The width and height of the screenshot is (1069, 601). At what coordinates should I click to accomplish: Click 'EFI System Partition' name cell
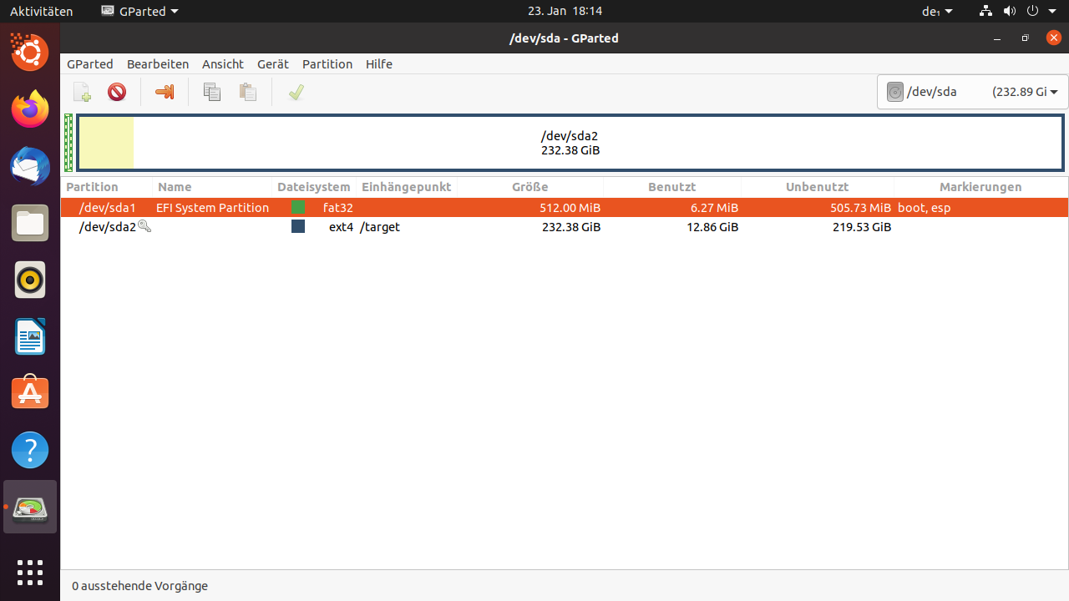213,207
